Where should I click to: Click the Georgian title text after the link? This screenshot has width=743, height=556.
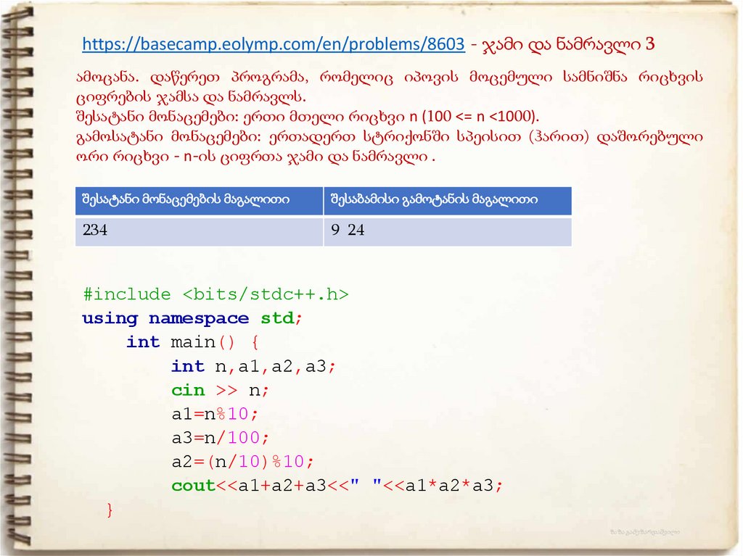coord(568,44)
